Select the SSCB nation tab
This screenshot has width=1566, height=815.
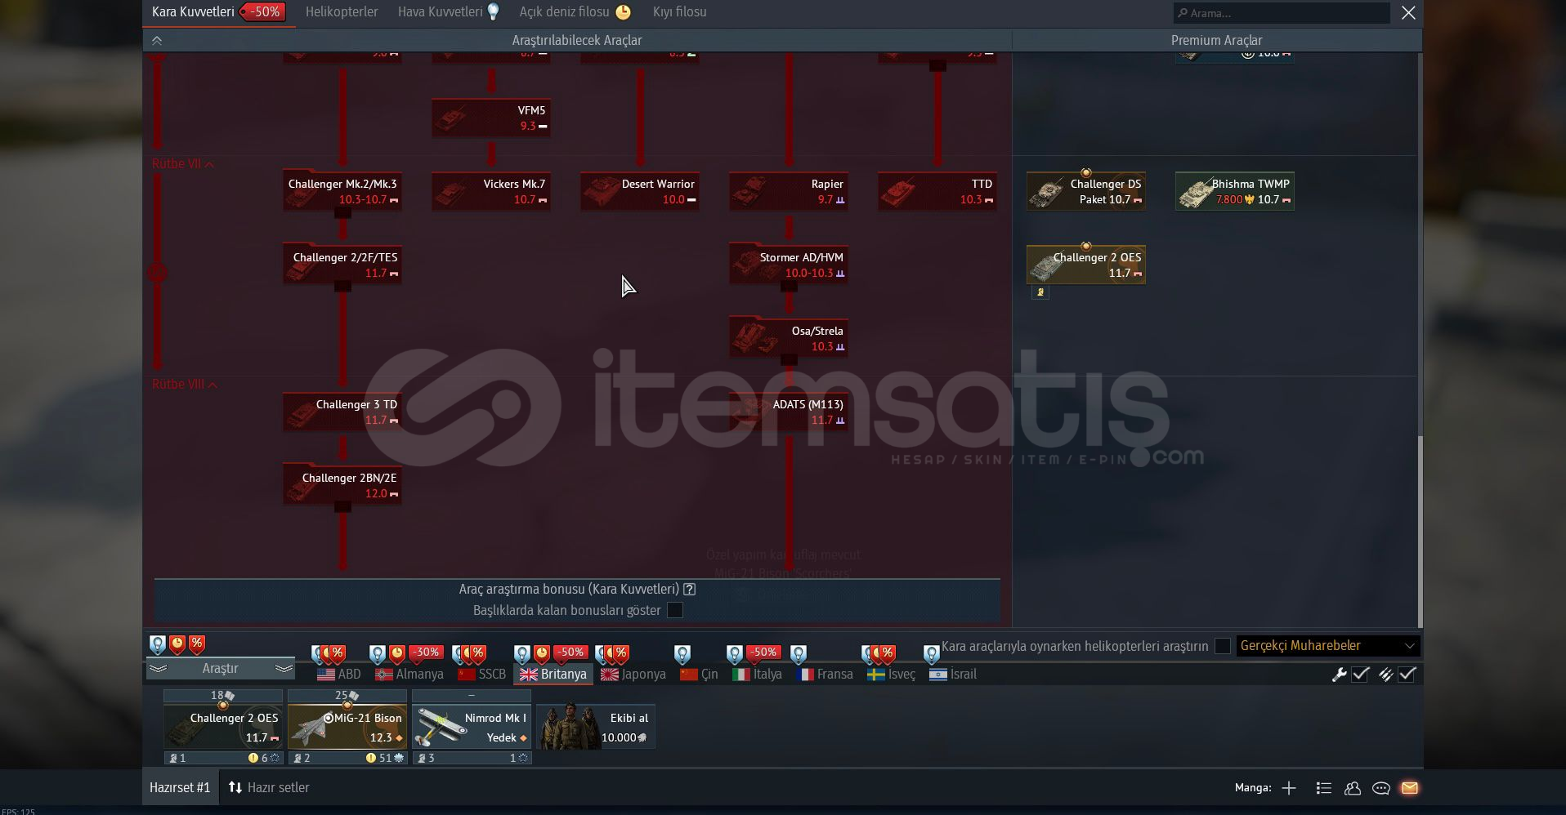[481, 675]
